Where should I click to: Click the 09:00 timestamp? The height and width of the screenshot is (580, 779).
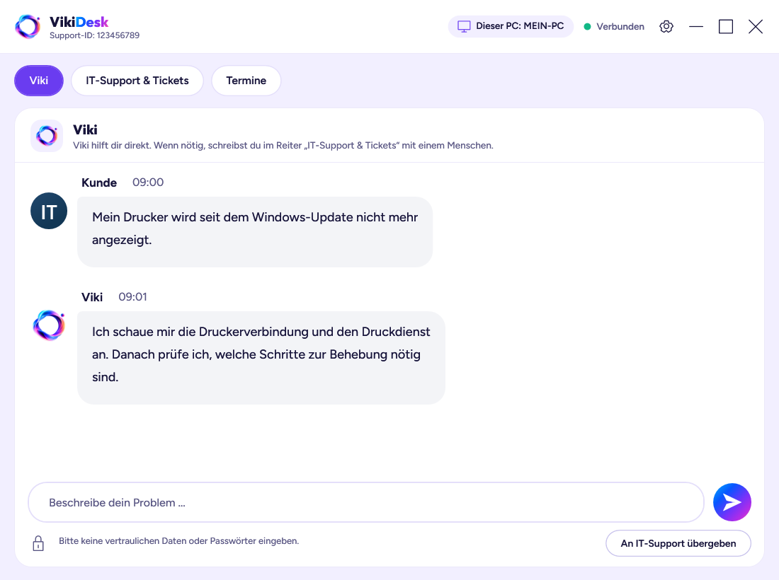[x=148, y=182]
